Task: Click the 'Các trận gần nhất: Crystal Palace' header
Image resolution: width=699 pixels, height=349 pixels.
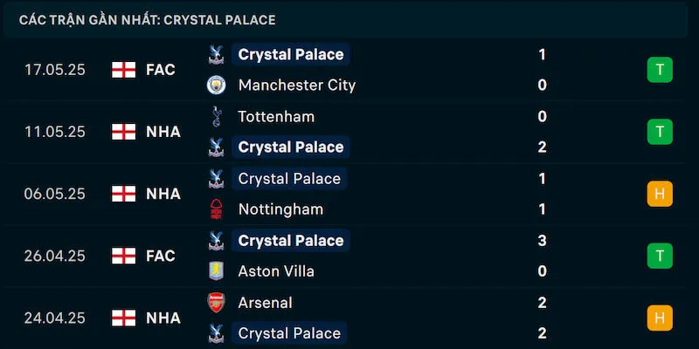Action: (x=147, y=19)
